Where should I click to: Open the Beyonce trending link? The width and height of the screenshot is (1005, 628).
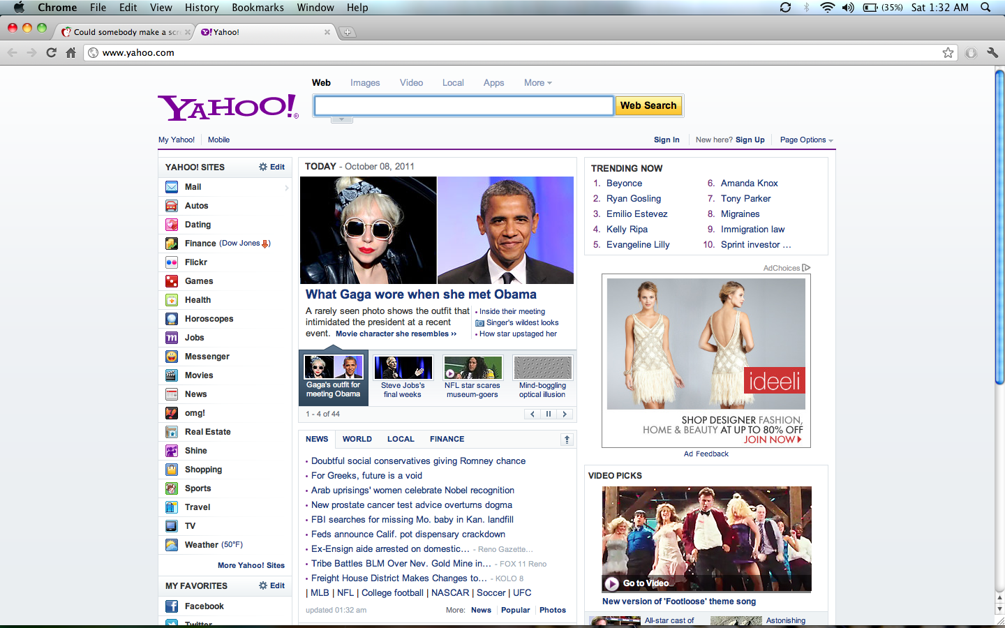(624, 184)
